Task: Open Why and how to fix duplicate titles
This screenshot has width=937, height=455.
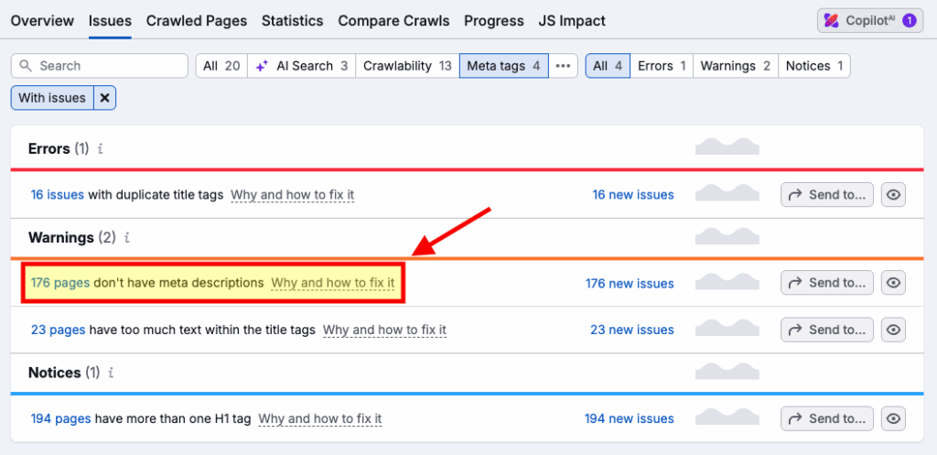Action: click(x=293, y=195)
